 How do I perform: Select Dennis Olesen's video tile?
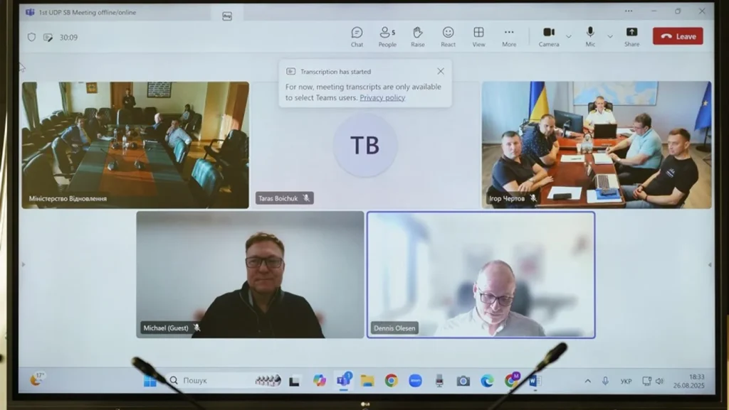click(x=481, y=274)
